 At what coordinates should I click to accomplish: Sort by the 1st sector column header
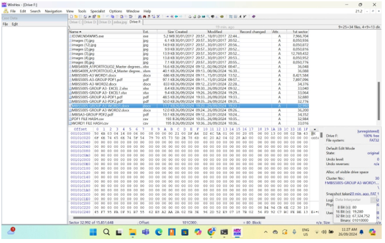298,32
